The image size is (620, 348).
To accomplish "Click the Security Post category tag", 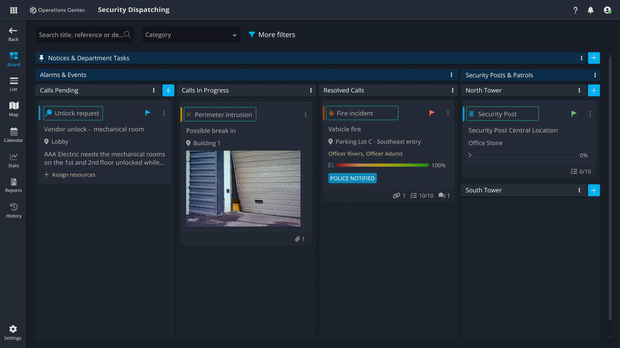I will (502, 114).
